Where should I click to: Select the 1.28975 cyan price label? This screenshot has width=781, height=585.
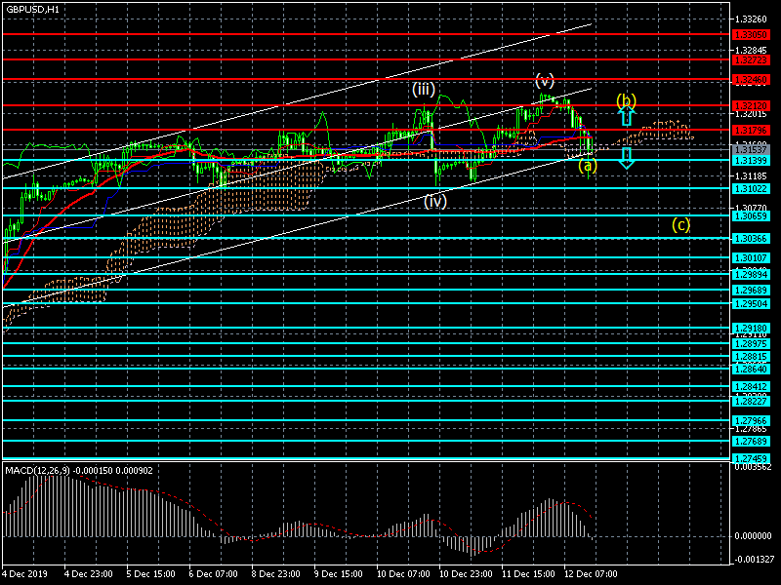pyautogui.click(x=751, y=344)
